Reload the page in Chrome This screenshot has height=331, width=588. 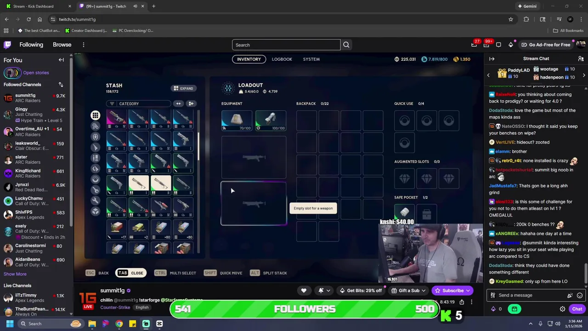click(28, 19)
